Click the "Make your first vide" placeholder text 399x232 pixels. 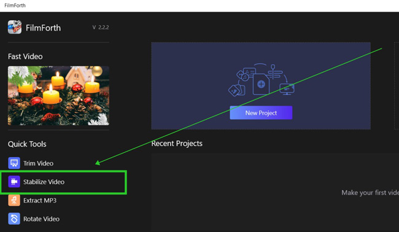(x=370, y=193)
